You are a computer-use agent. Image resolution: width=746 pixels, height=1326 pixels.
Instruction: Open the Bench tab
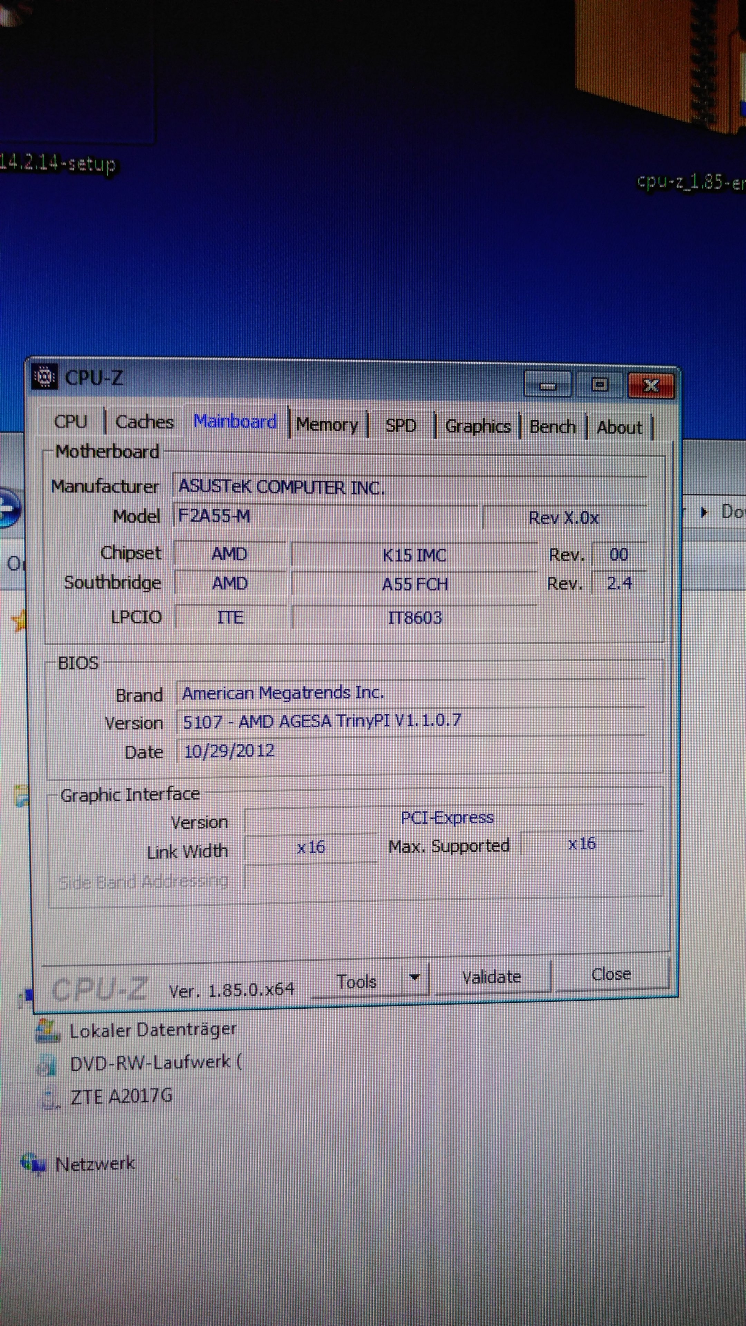553,427
